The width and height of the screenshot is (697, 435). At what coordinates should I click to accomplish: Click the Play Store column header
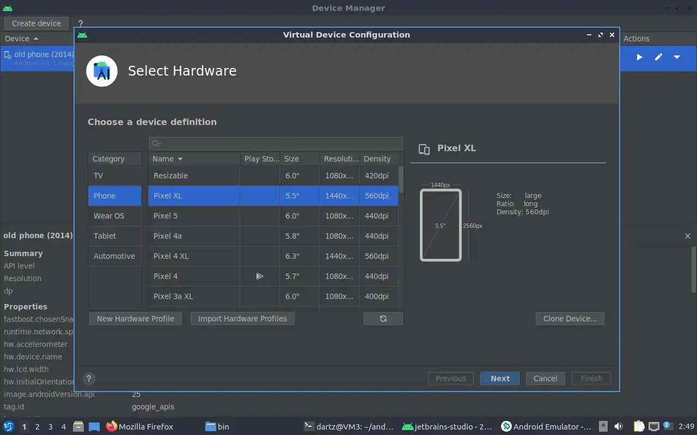pyautogui.click(x=260, y=159)
